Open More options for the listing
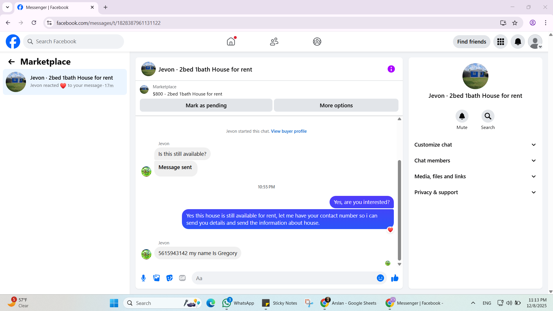Screen dimensions: 553x311 [336, 105]
